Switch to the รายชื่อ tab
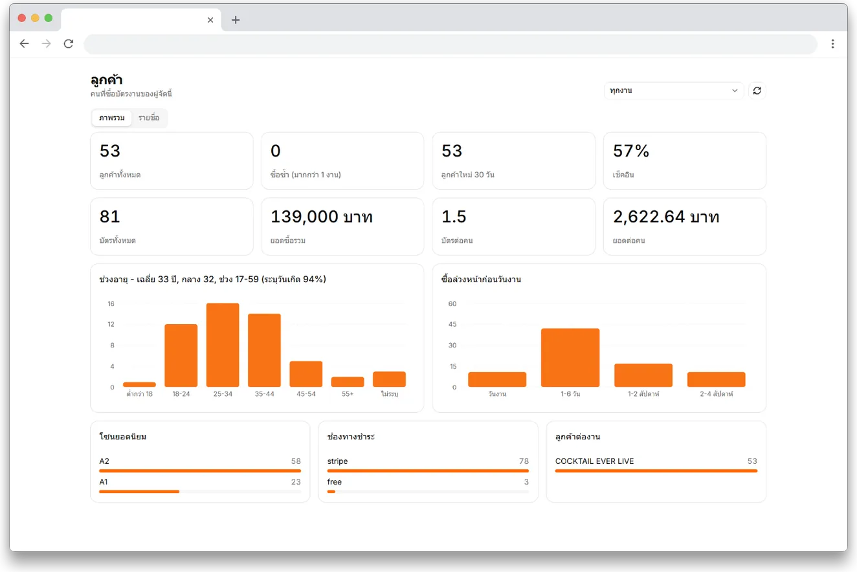 [x=149, y=118]
